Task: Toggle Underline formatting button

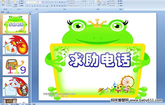Action: [32, 6]
